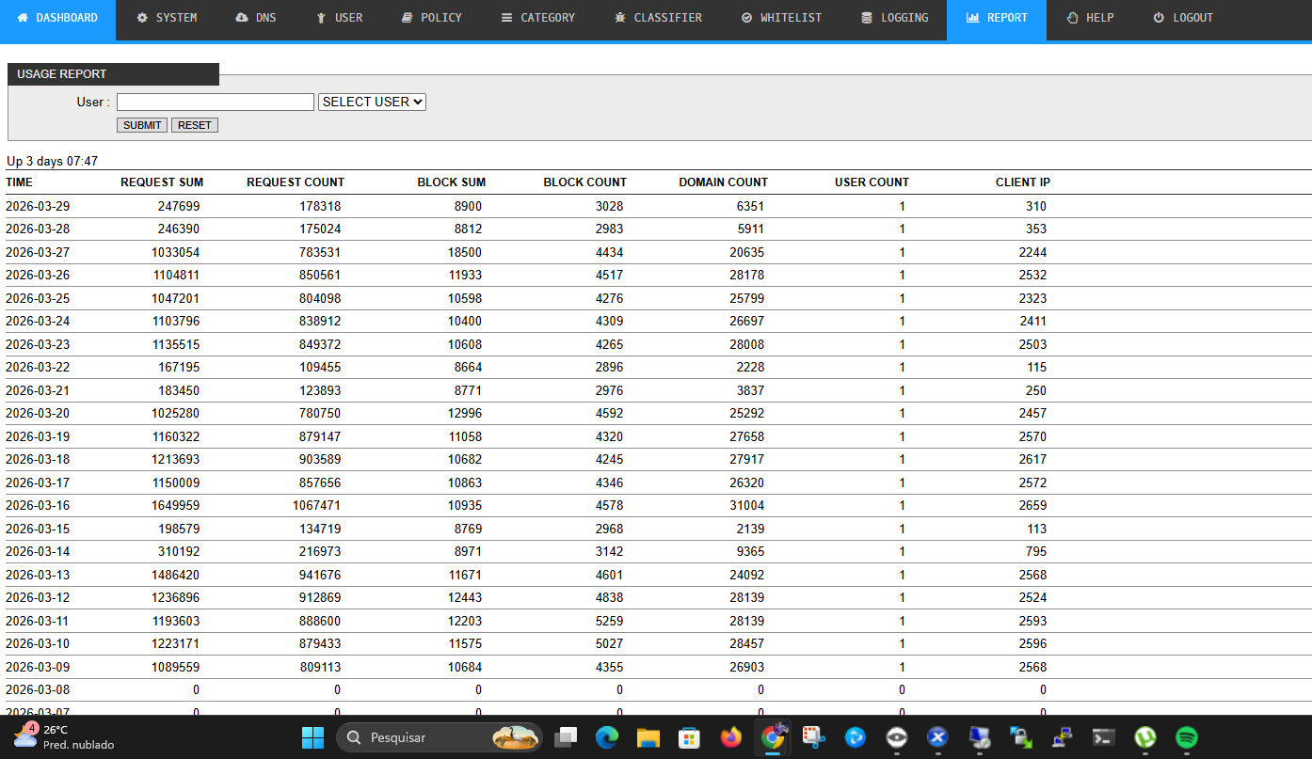Viewport: 1312px width, 759px height.
Task: Open uTorrent from the taskbar
Action: [x=1144, y=737]
